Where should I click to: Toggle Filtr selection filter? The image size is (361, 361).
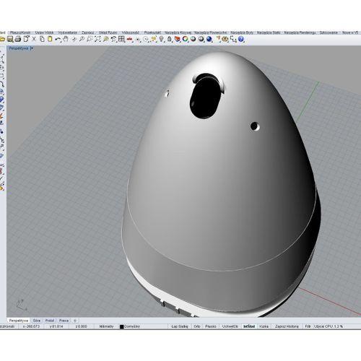pyautogui.click(x=308, y=326)
